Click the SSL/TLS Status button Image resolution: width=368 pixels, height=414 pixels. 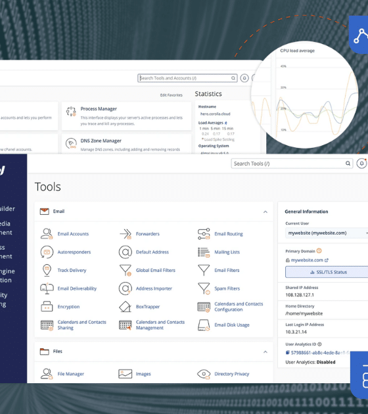click(327, 272)
